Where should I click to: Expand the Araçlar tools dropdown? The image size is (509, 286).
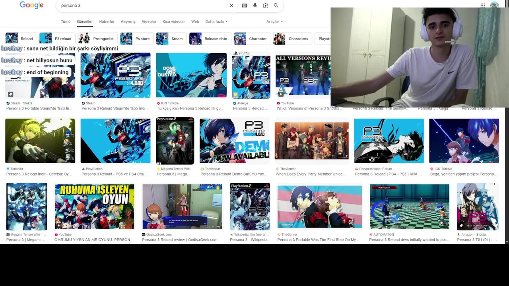(274, 21)
